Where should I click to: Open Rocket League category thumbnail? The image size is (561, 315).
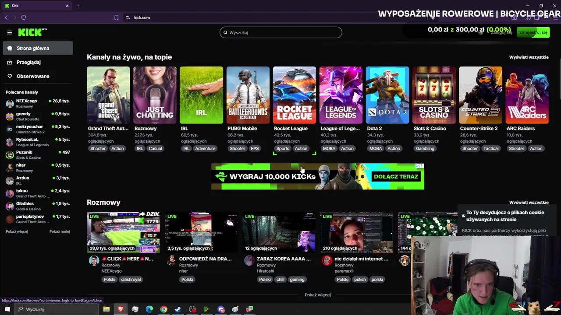tap(294, 95)
